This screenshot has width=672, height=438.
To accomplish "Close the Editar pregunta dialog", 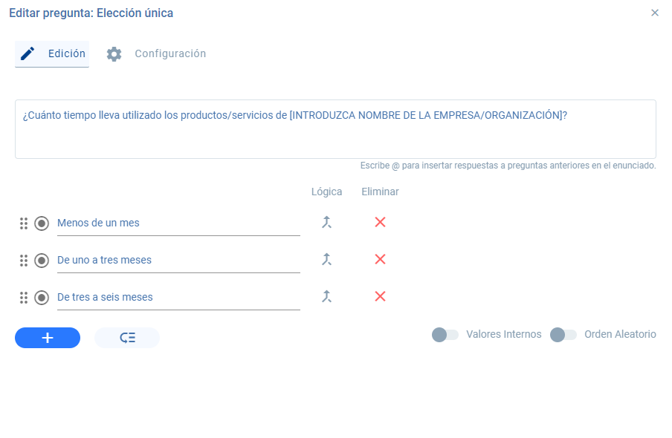I will coord(654,13).
